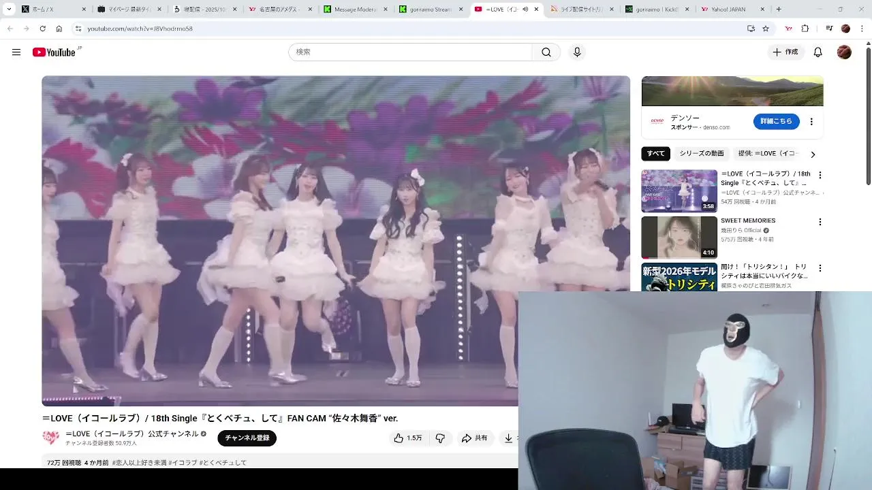Open the media control icon in the browser toolbar

pyautogui.click(x=829, y=29)
